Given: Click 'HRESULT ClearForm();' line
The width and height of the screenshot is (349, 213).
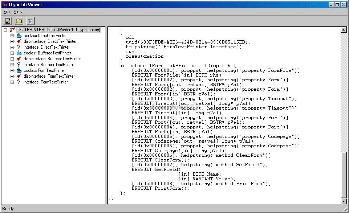Looking at the screenshot, I should pyautogui.click(x=161, y=160).
